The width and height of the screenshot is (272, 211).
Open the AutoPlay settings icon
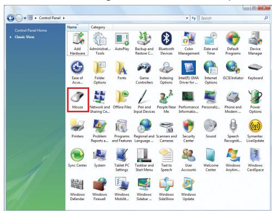(x=122, y=41)
